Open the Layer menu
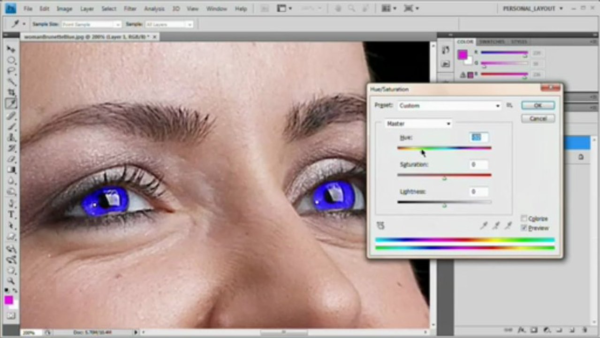Image resolution: width=600 pixels, height=338 pixels. [x=87, y=9]
